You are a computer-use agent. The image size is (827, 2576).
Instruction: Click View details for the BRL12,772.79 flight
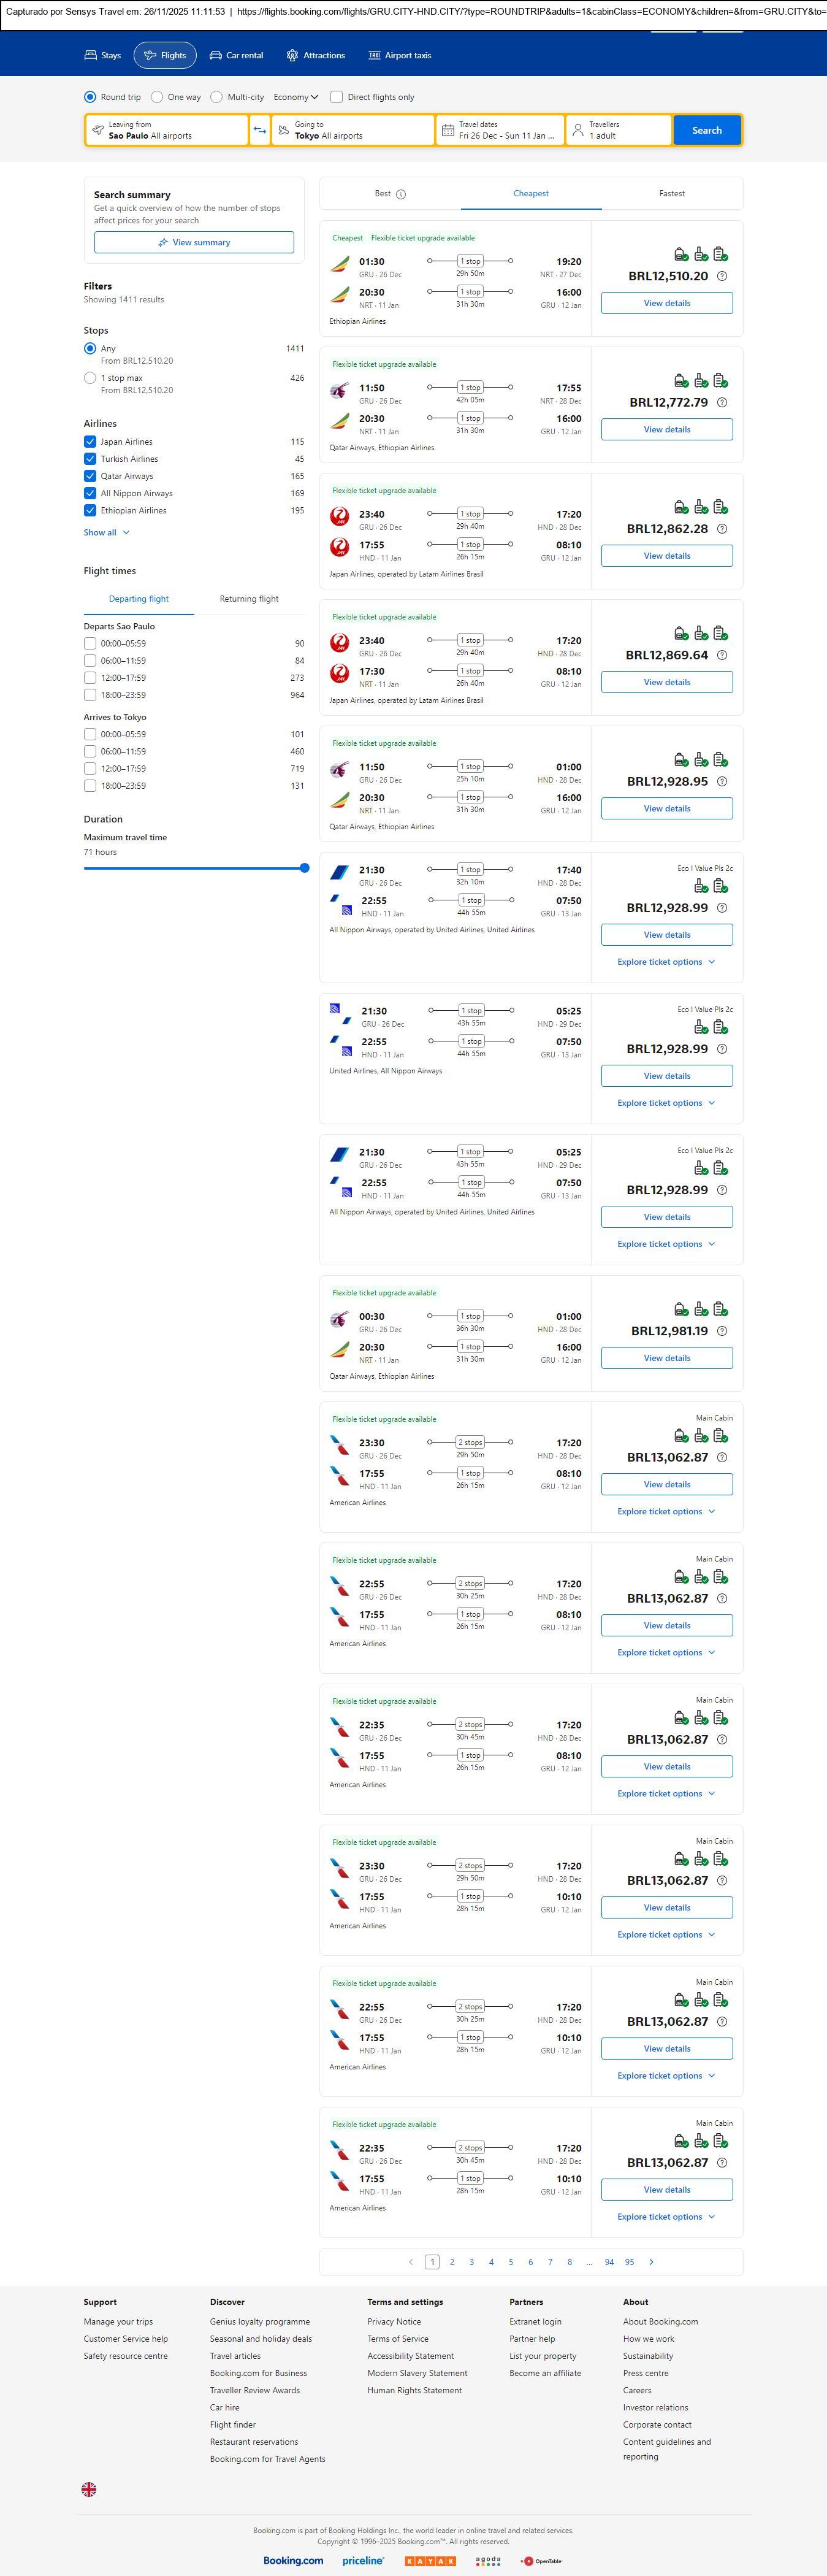pos(666,429)
